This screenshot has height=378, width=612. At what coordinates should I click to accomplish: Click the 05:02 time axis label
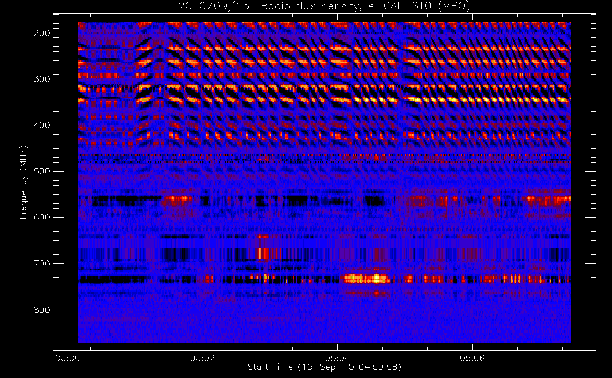(202, 358)
